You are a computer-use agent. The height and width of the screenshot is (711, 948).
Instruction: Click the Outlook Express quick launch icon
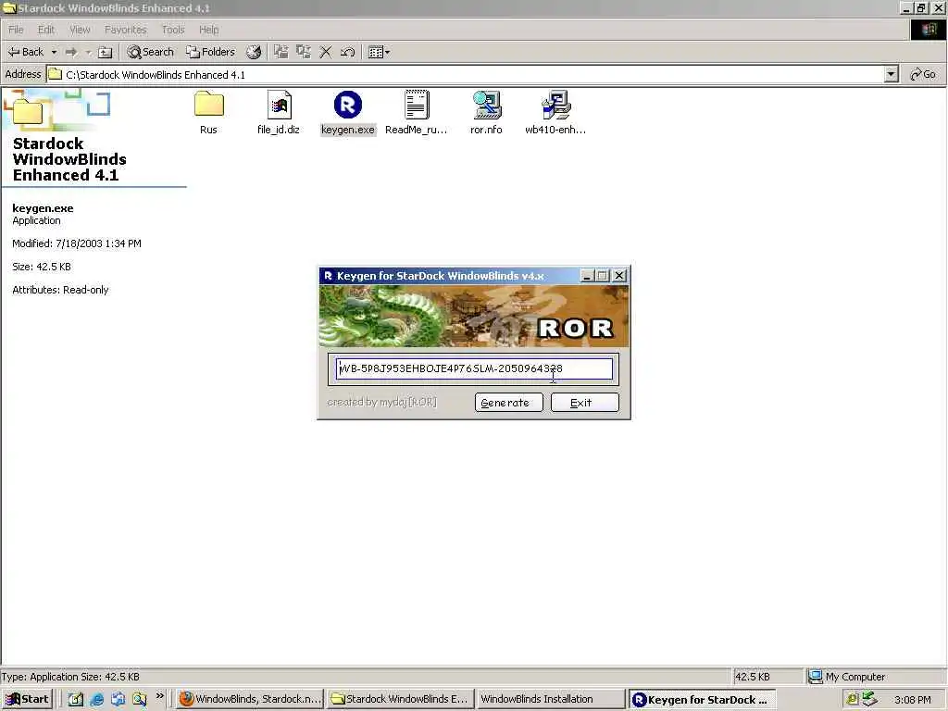coord(118,699)
